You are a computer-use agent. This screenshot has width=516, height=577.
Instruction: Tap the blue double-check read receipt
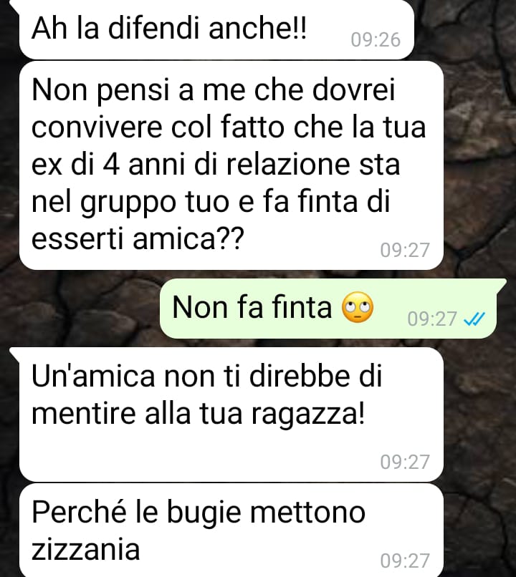[x=474, y=319]
